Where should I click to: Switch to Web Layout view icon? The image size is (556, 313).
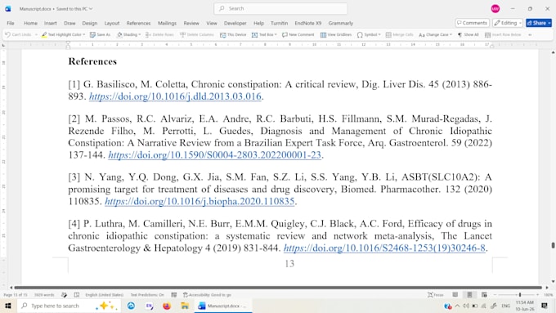pos(484,295)
